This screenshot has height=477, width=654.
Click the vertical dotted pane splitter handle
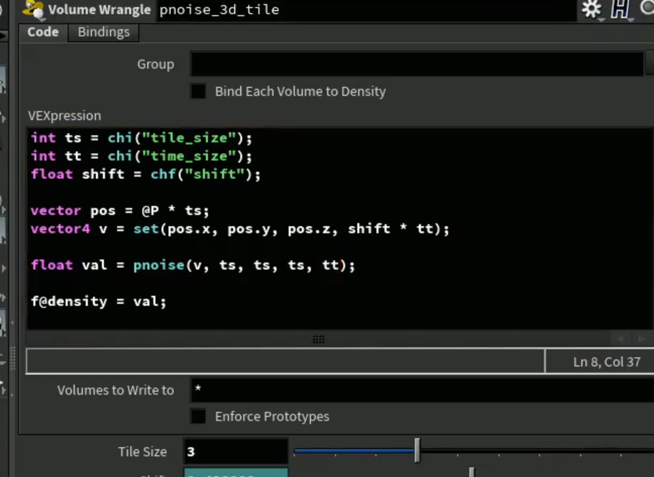pos(13,359)
